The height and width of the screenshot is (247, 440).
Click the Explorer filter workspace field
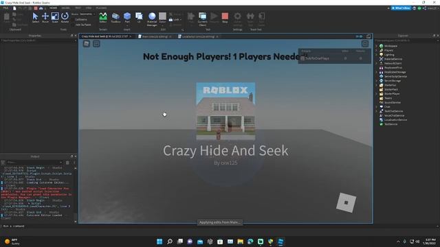406,40
